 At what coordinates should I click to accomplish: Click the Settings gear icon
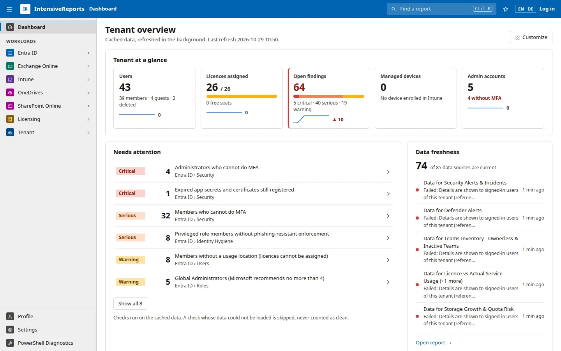pyautogui.click(x=10, y=330)
